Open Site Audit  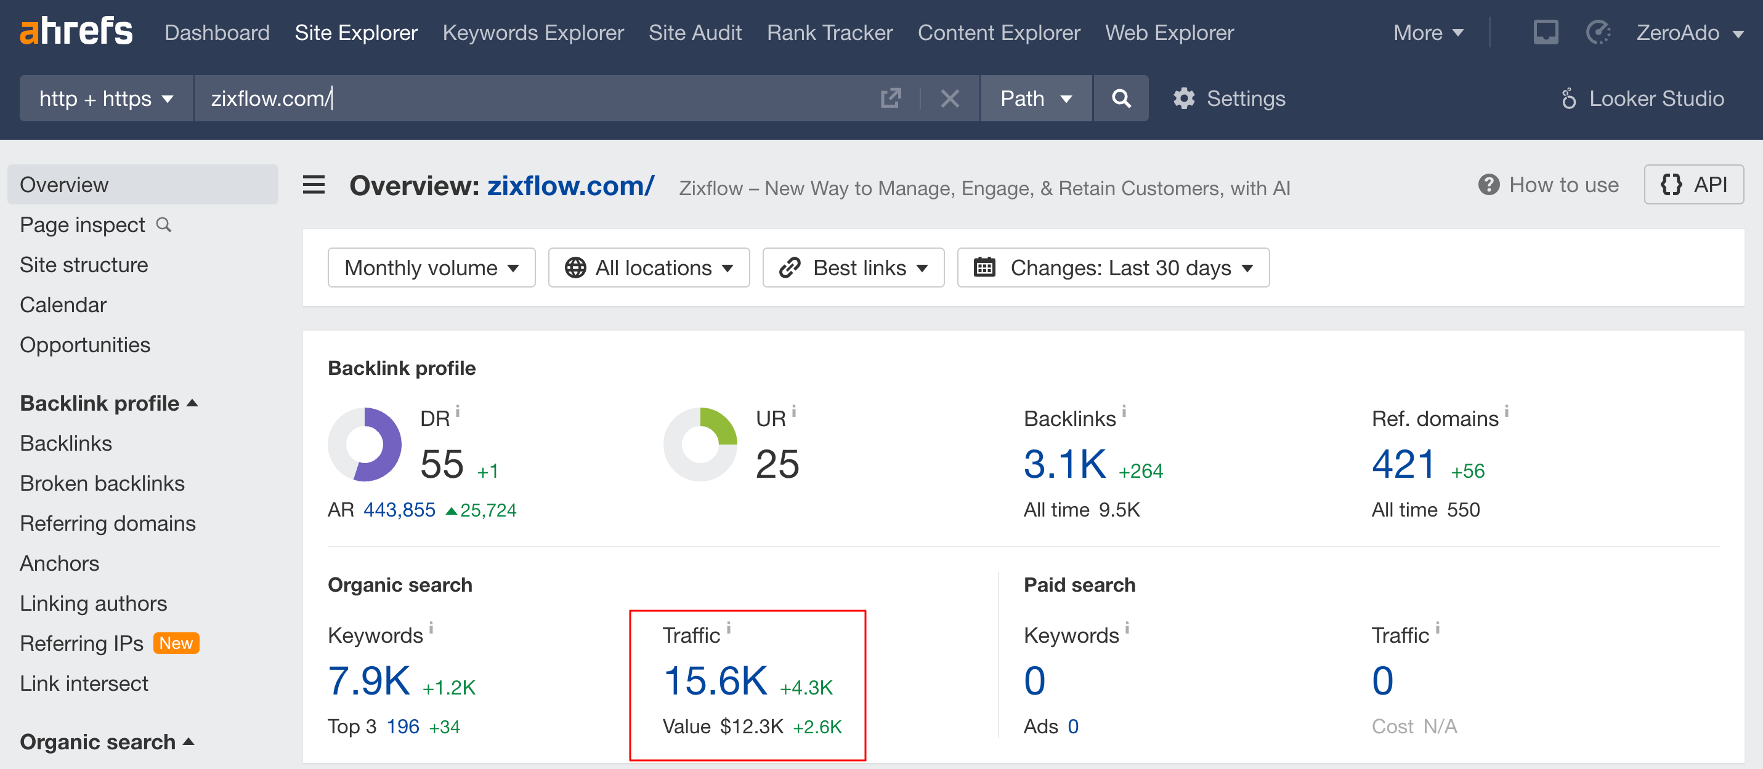(x=695, y=32)
